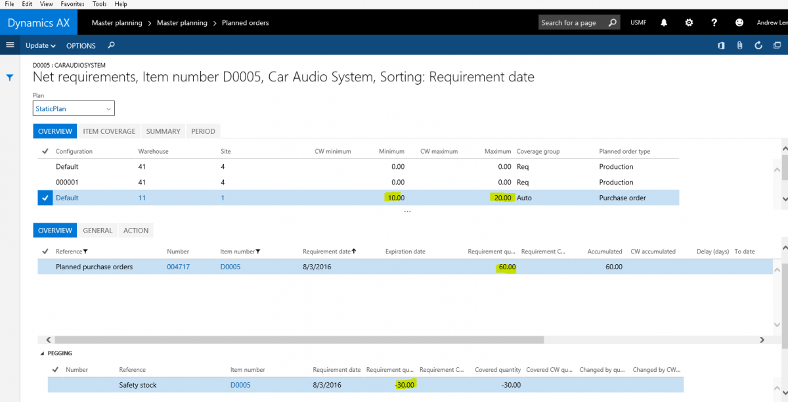Switch to SUMMARY tab
788x402 pixels.
click(x=164, y=131)
